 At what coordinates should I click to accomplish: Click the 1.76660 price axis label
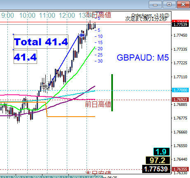(x=181, y=132)
